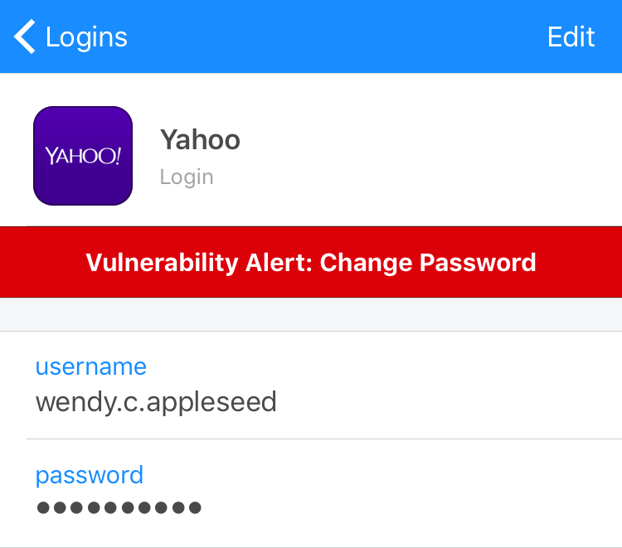Image resolution: width=622 pixels, height=548 pixels.
Task: Open Edit mode for this login
Action: (571, 36)
